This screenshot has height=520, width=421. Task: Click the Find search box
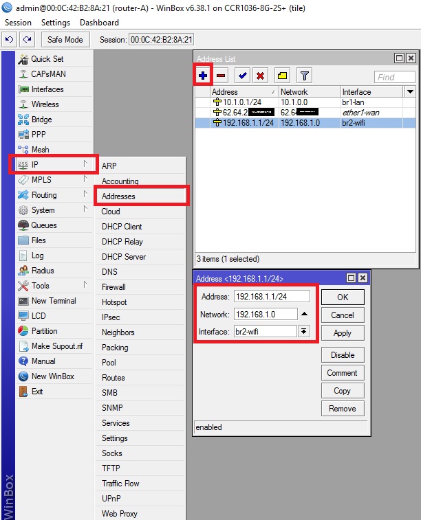point(394,77)
